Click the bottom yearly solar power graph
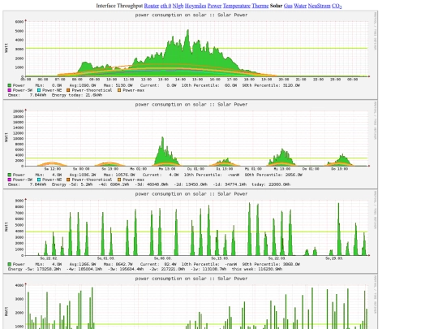Viewport: 438px width, 329px height. [x=191, y=302]
